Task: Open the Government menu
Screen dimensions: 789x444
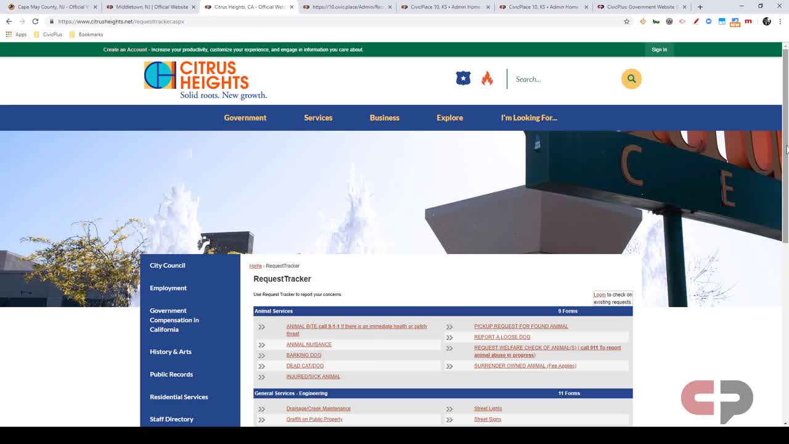Action: click(x=245, y=118)
